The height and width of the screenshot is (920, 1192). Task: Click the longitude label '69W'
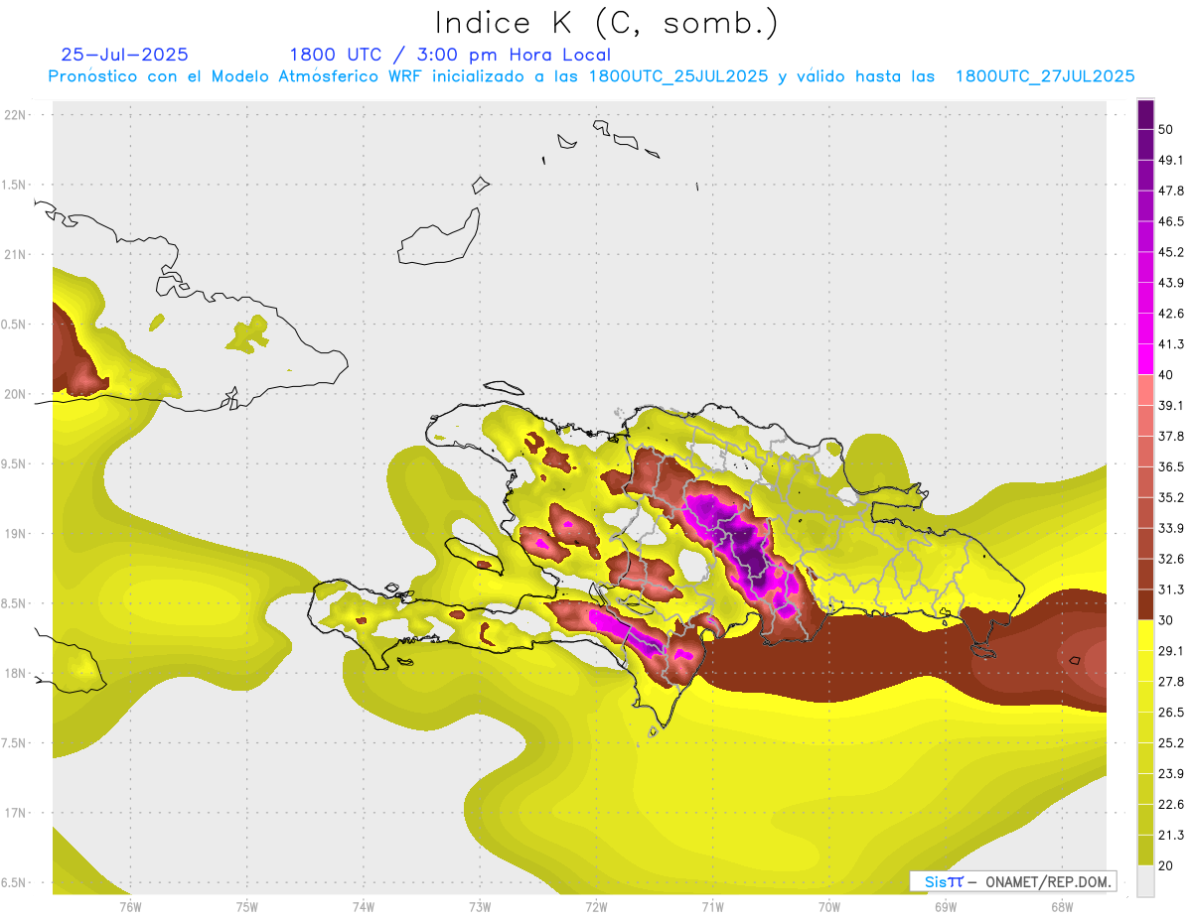pos(946,906)
